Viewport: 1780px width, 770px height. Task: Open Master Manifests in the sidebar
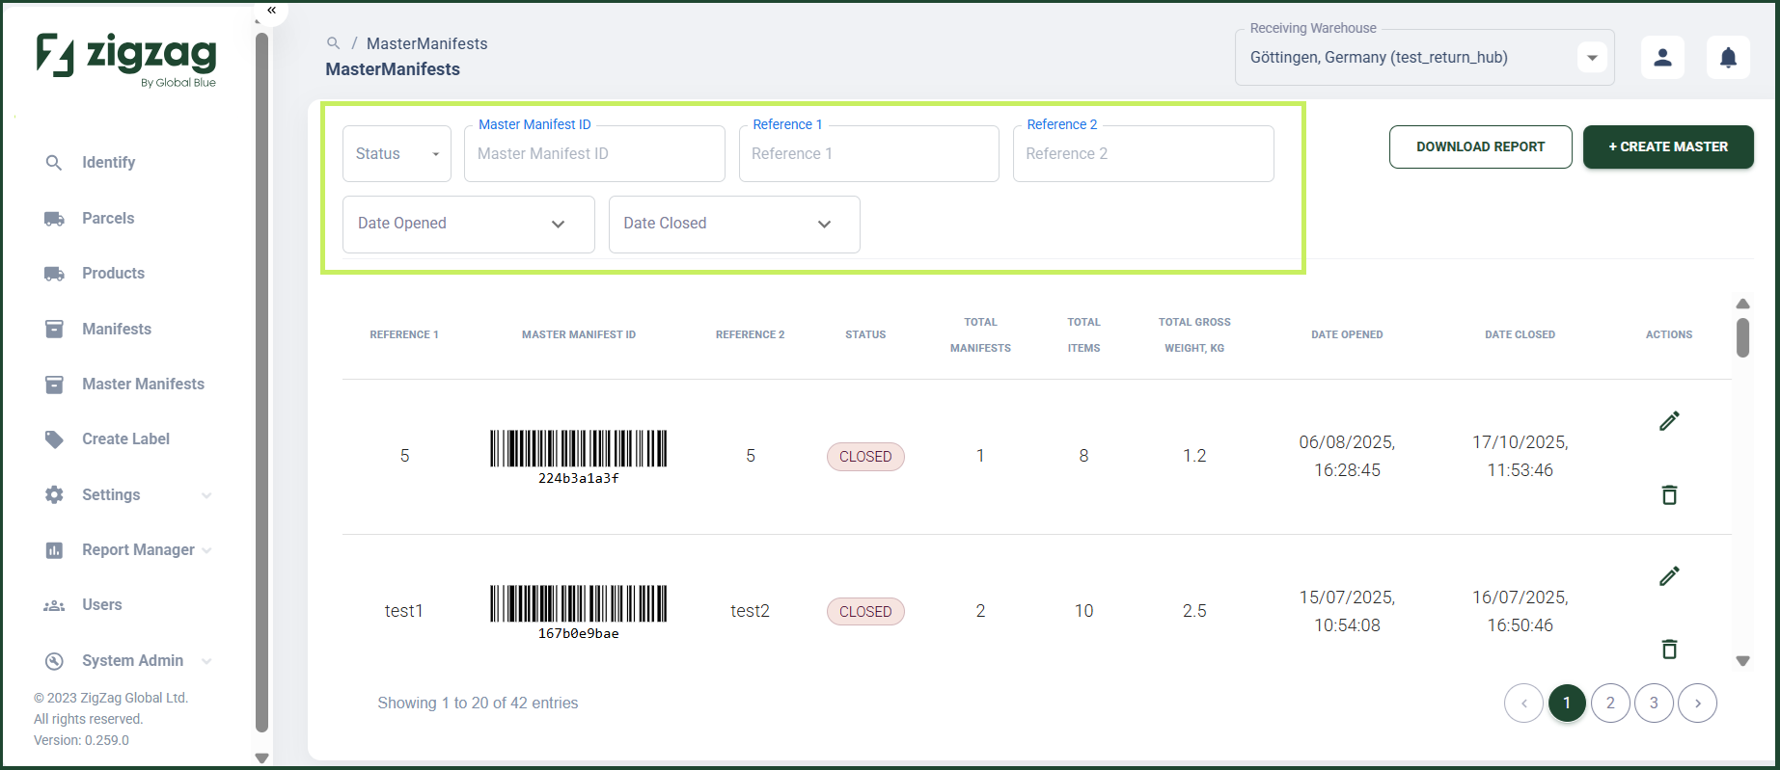[x=143, y=384]
